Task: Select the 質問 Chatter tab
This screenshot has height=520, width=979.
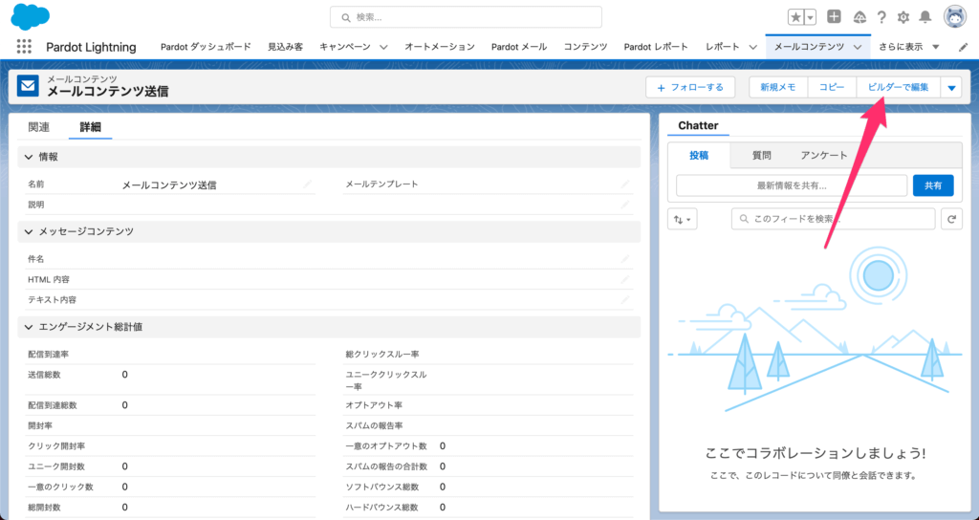Action: click(x=762, y=156)
